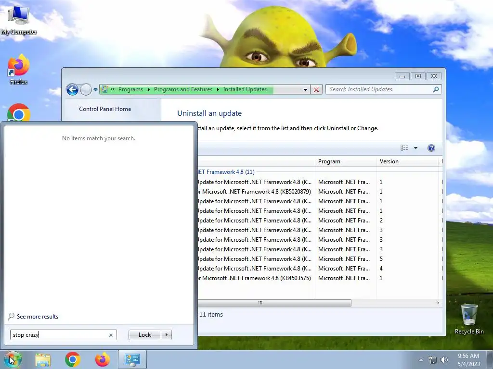Click Show desktop at taskbar end
Image resolution: width=493 pixels, height=369 pixels.
pos(490,359)
